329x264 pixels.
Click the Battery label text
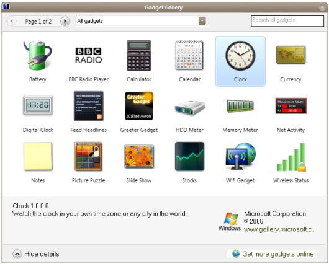38,79
